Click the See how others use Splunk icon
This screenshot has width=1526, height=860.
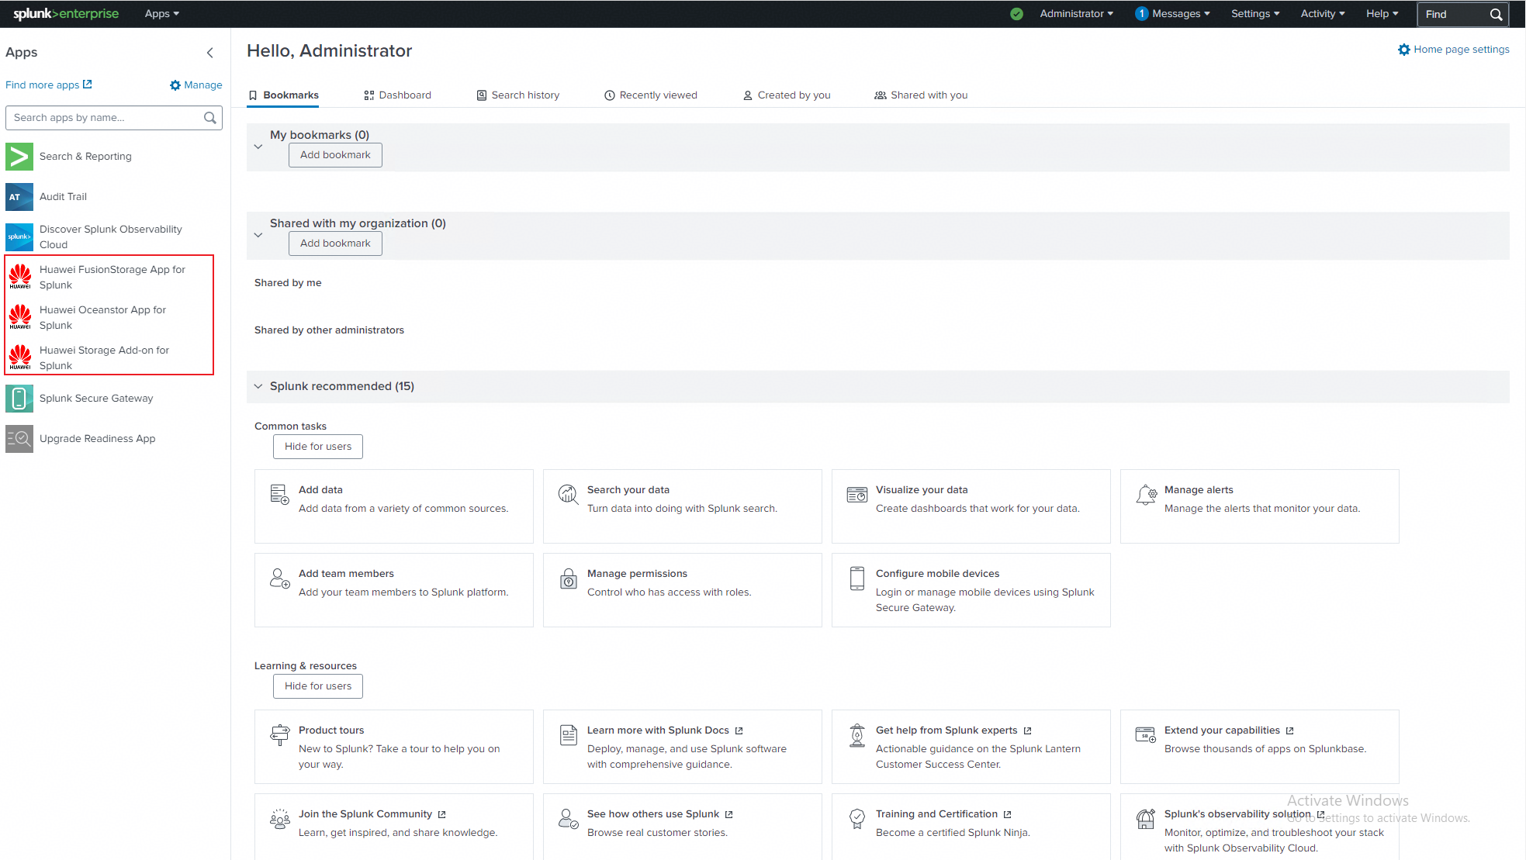point(568,819)
